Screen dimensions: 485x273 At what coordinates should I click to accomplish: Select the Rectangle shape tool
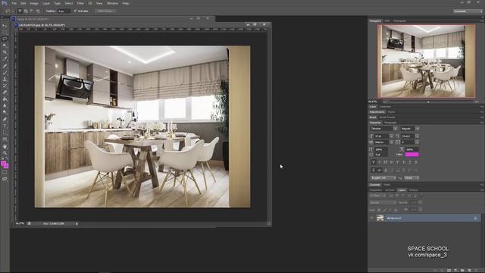click(5, 140)
